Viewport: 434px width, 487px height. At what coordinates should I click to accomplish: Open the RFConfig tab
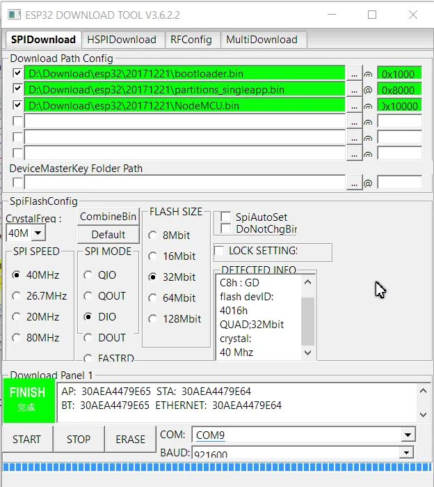click(193, 40)
